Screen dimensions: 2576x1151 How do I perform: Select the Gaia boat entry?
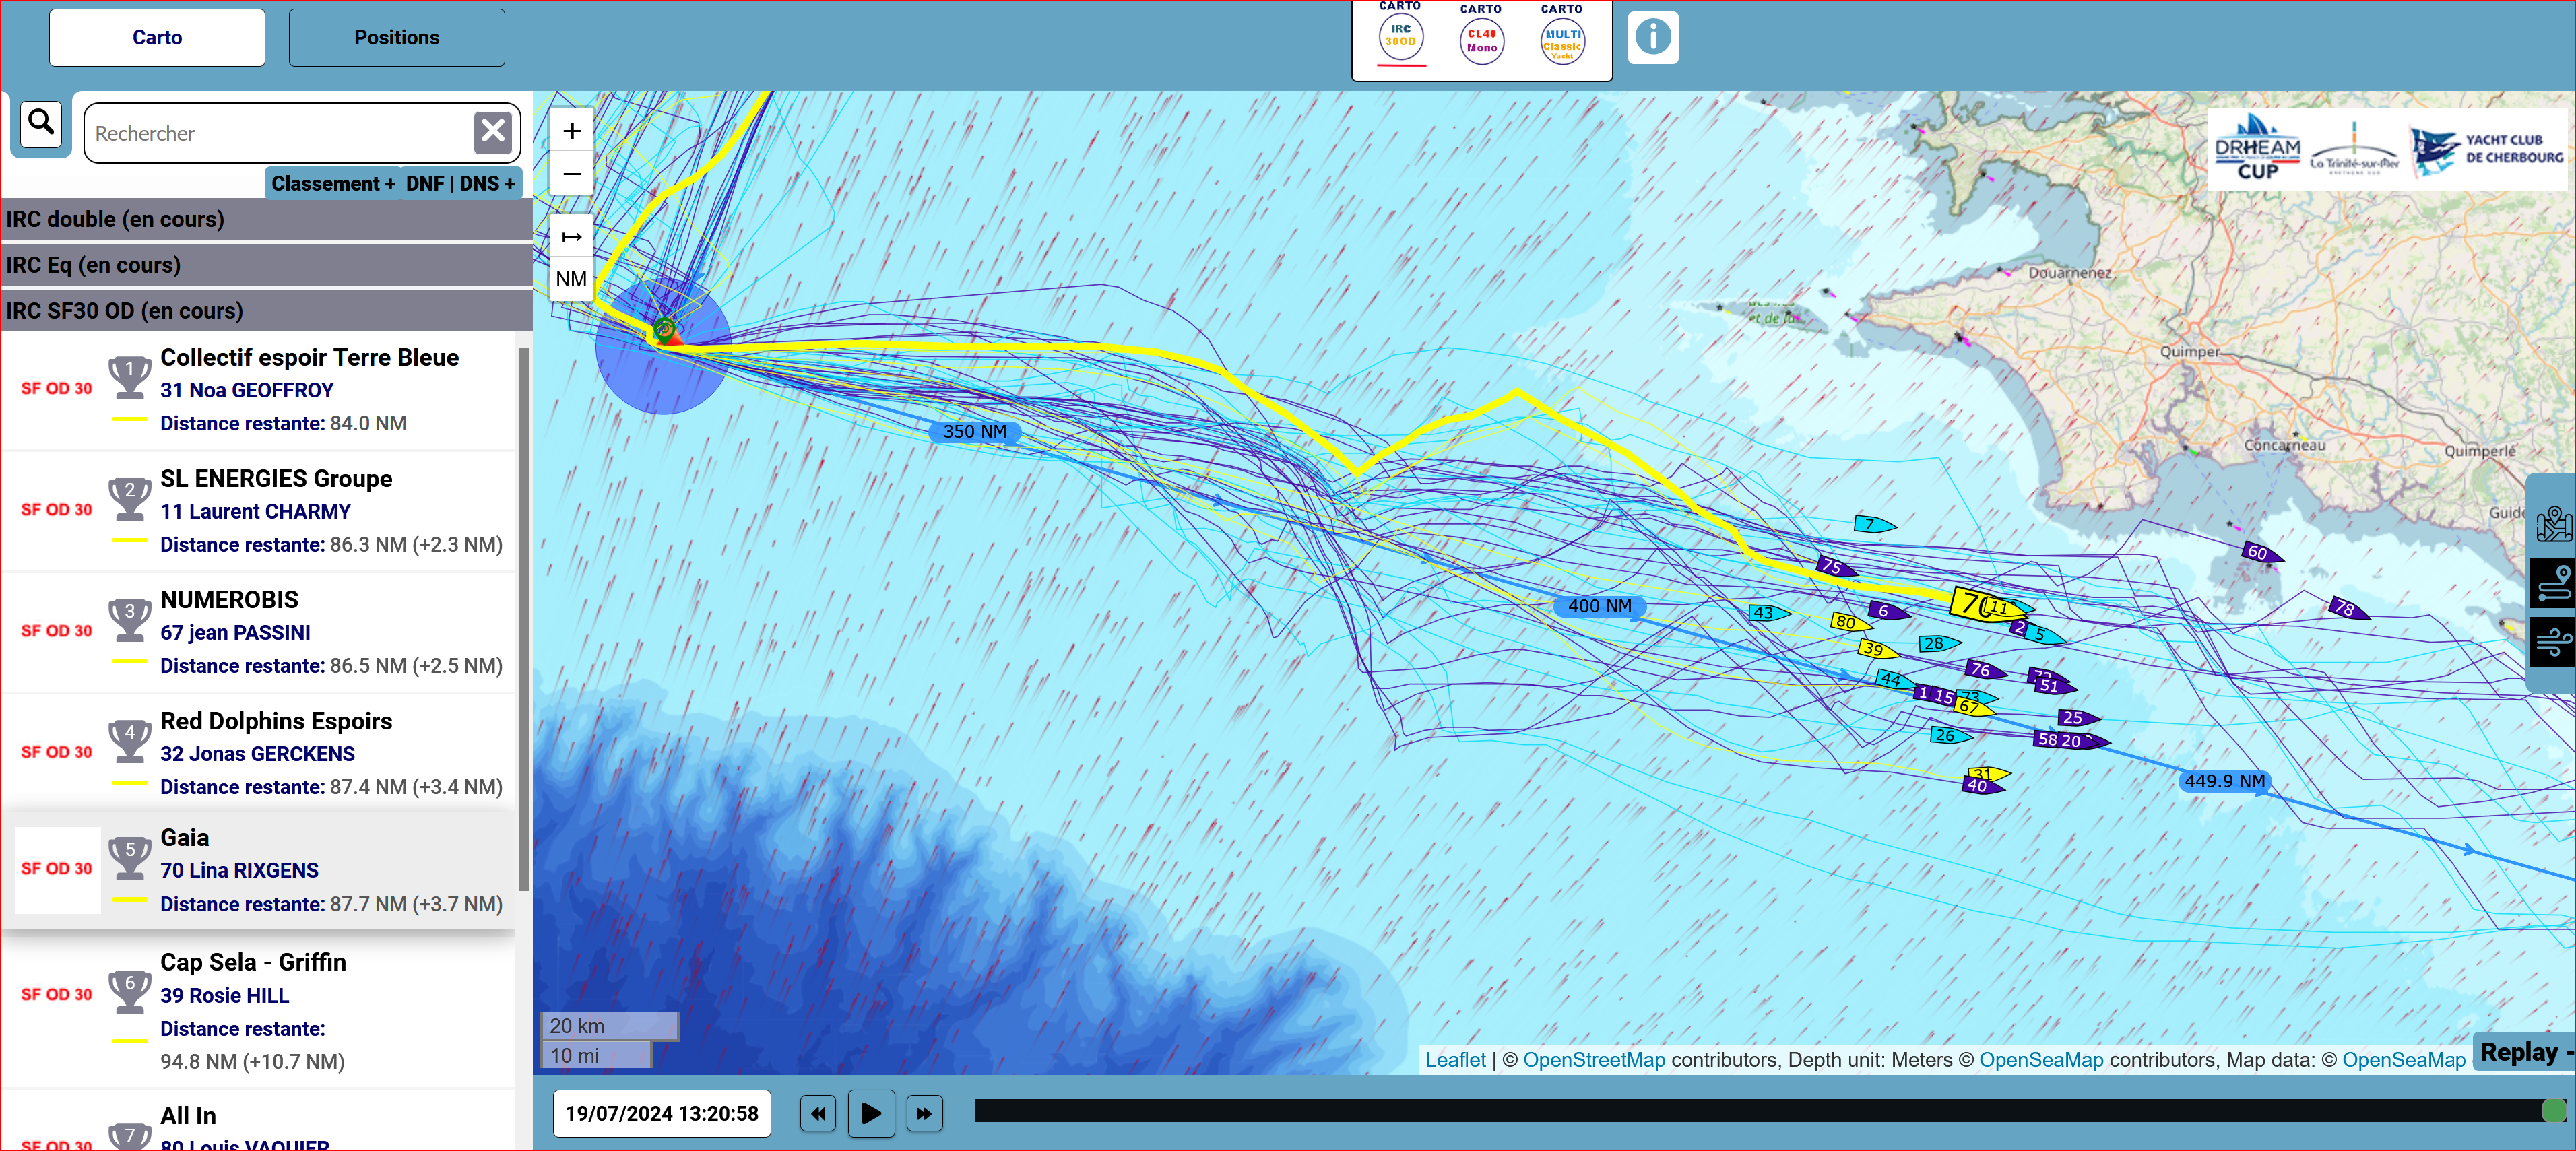pyautogui.click(x=258, y=870)
